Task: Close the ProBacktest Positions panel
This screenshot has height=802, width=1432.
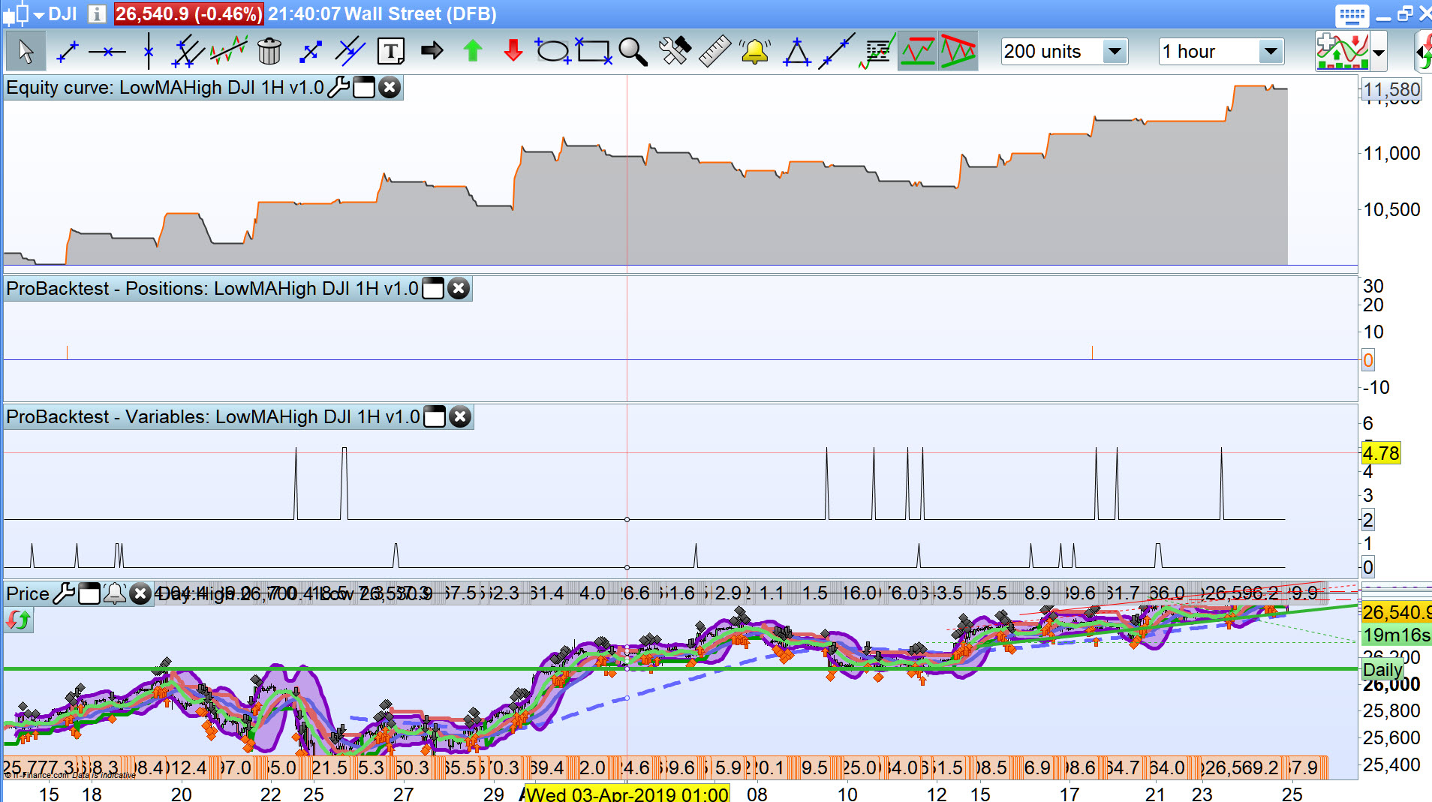Action: (459, 289)
